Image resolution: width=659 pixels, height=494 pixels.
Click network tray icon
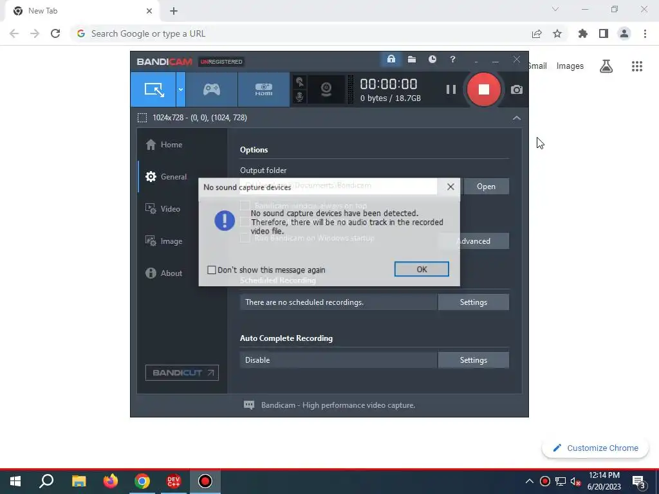pyautogui.click(x=561, y=481)
